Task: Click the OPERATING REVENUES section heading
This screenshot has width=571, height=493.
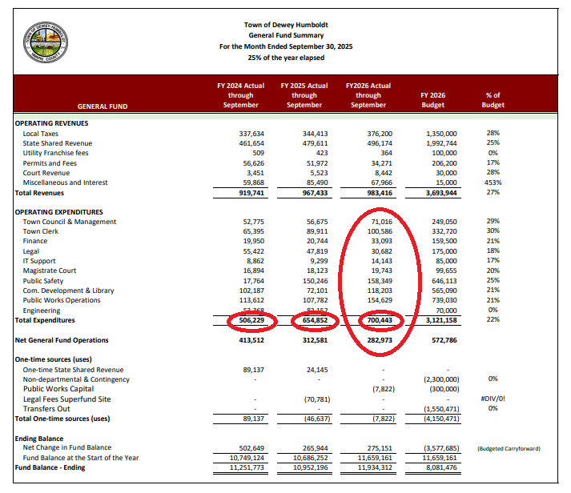Action: pyautogui.click(x=52, y=123)
